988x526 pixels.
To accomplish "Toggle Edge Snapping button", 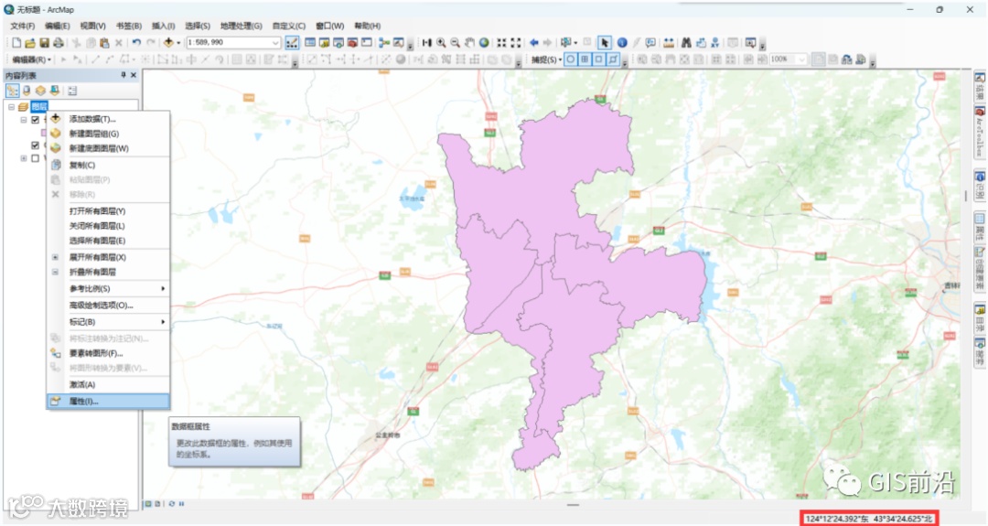I will (x=612, y=59).
